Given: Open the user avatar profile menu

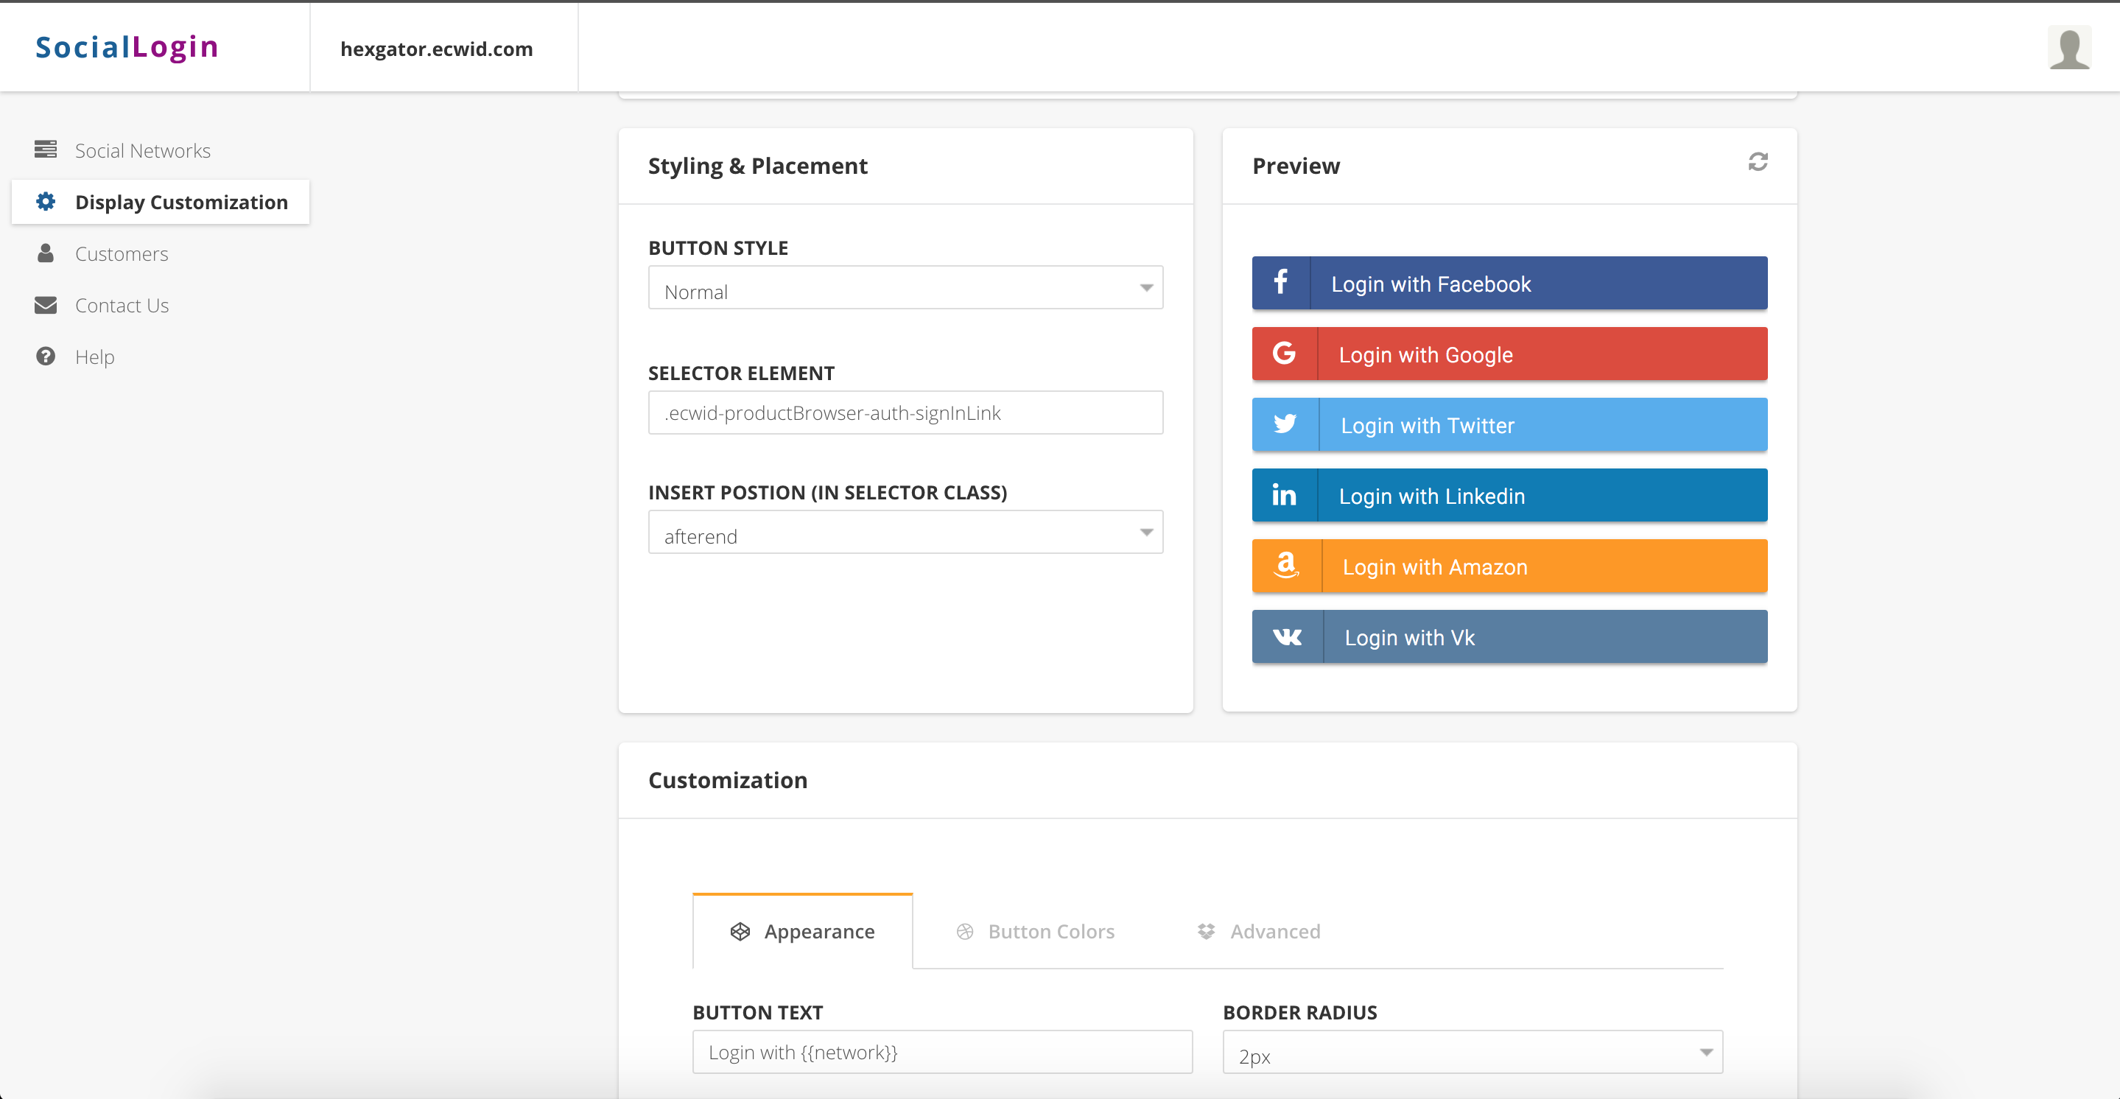Looking at the screenshot, I should (2069, 48).
